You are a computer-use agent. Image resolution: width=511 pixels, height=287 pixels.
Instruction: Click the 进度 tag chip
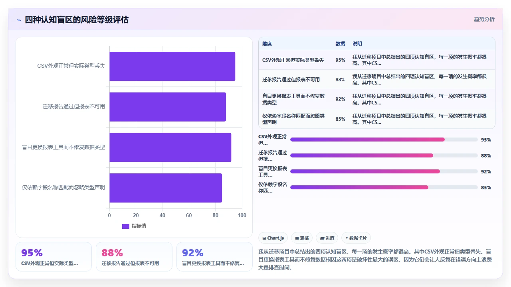tap(327, 238)
